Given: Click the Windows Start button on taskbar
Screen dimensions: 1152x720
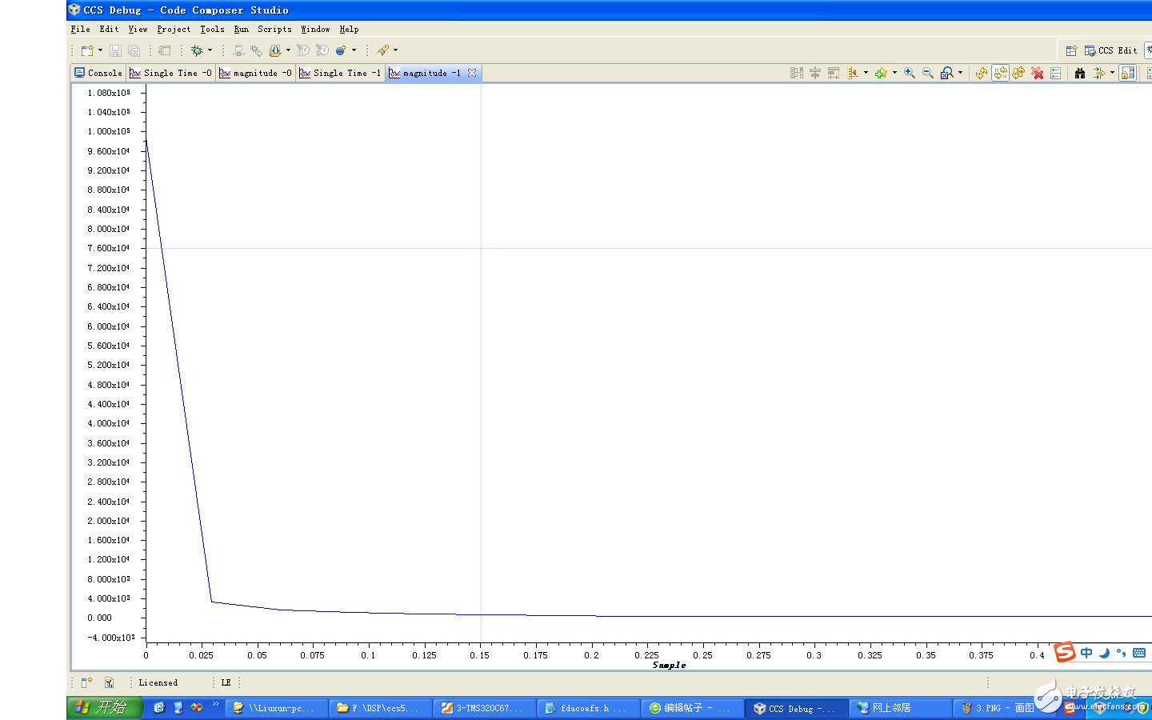Looking at the screenshot, I should [x=104, y=708].
